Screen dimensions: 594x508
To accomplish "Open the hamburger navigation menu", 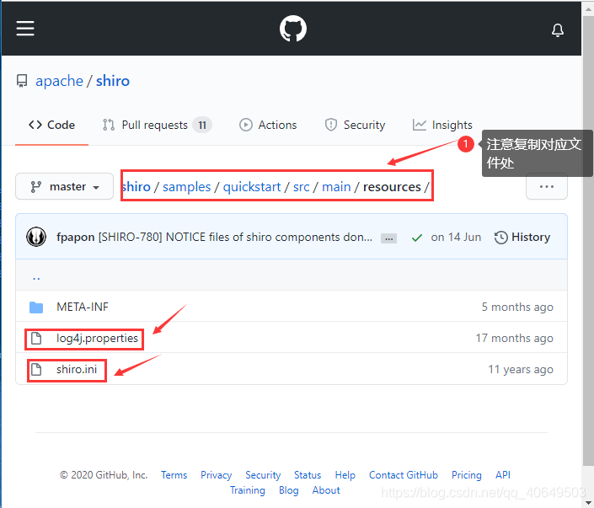I will pos(25,29).
